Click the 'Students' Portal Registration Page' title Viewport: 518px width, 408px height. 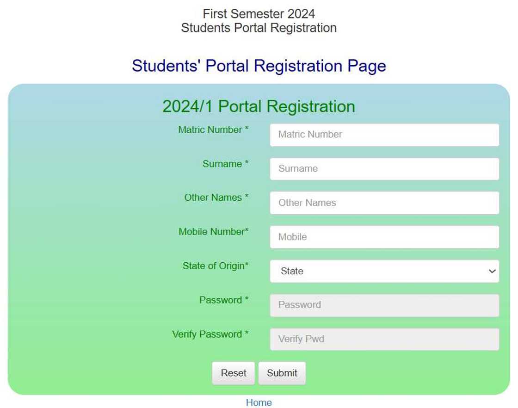pyautogui.click(x=259, y=66)
